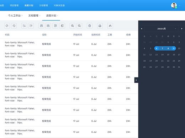The height and width of the screenshot is (138, 185).
Task: Click the 代码 column header
Action: click(7, 35)
